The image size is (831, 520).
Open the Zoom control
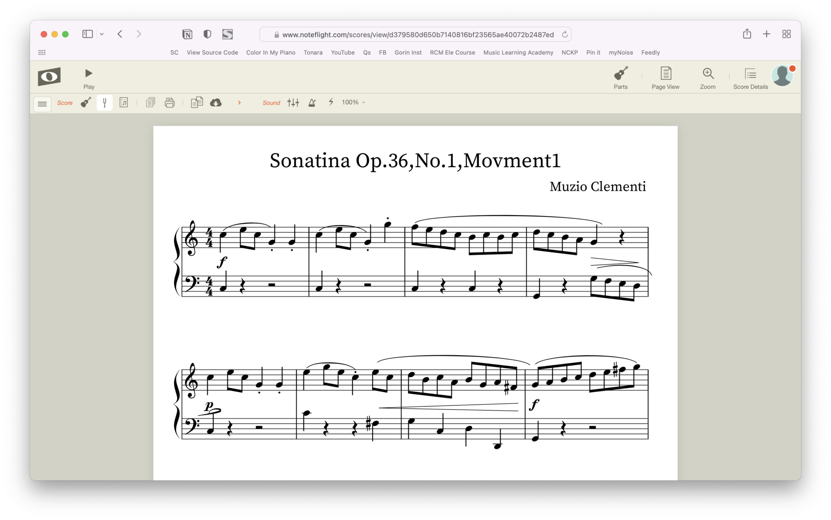click(708, 78)
